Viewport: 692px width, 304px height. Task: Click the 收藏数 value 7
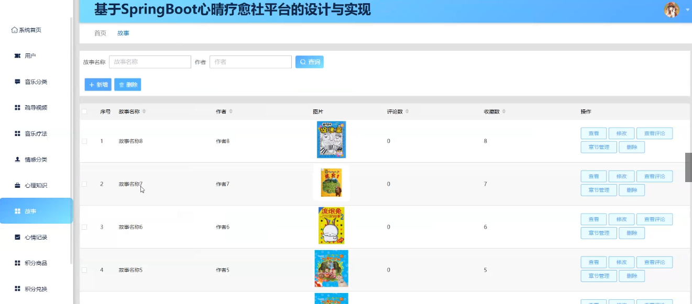[x=486, y=184]
